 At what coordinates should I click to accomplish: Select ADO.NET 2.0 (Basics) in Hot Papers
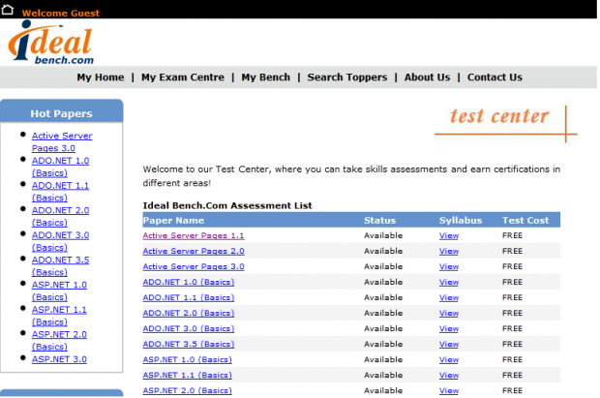60,216
